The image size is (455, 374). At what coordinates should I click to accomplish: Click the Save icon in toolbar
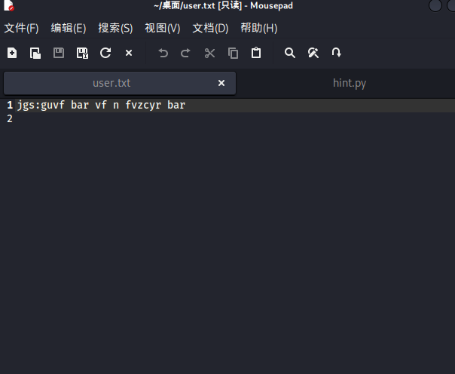(x=59, y=53)
